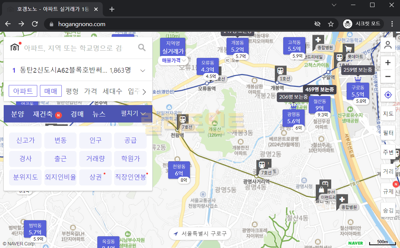
Task: Switch price display to 매물가격
Action: 173,60
